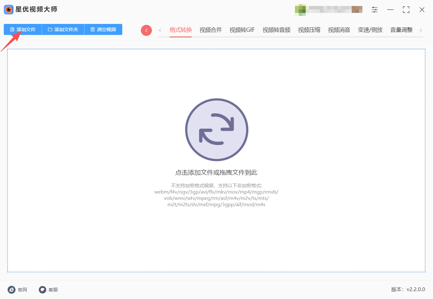Click the blurred user account area
Screen dimensions: 433x299
[328, 10]
